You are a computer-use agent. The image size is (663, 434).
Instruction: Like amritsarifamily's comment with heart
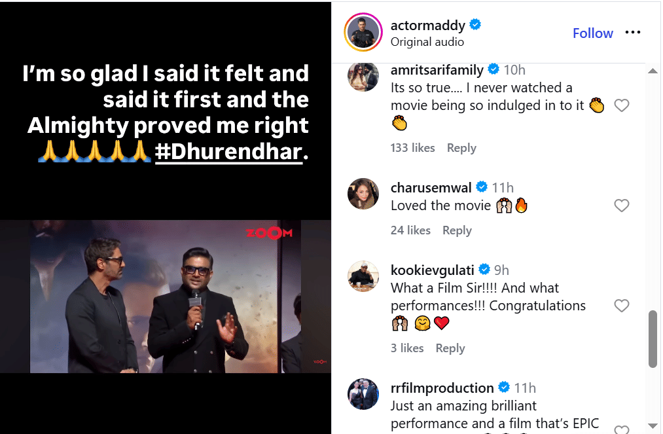click(x=622, y=105)
